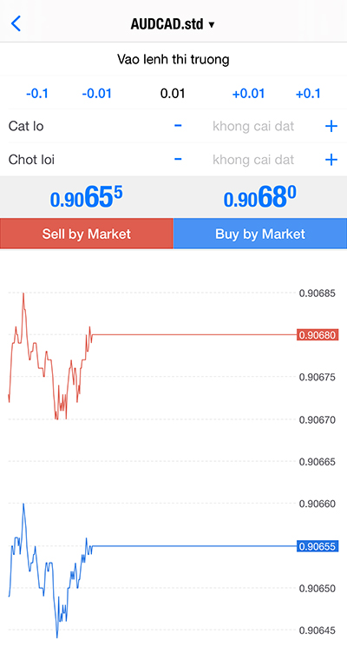Tap the 0.90655 sell price
Viewport: 347px width, 666px height.
click(x=87, y=197)
